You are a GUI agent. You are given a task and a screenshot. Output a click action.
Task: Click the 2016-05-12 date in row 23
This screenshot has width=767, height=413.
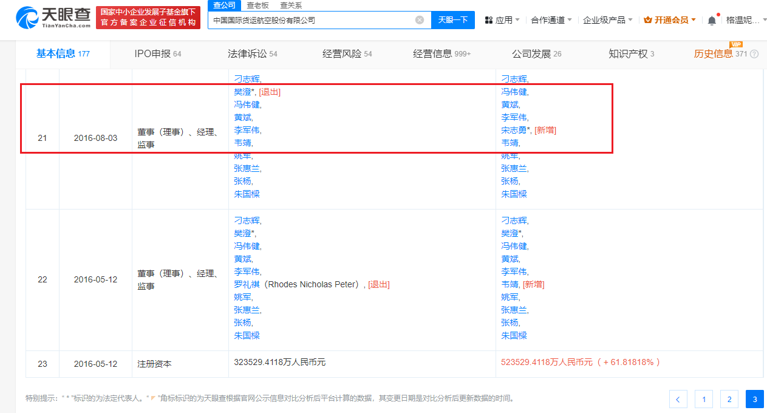tap(95, 364)
